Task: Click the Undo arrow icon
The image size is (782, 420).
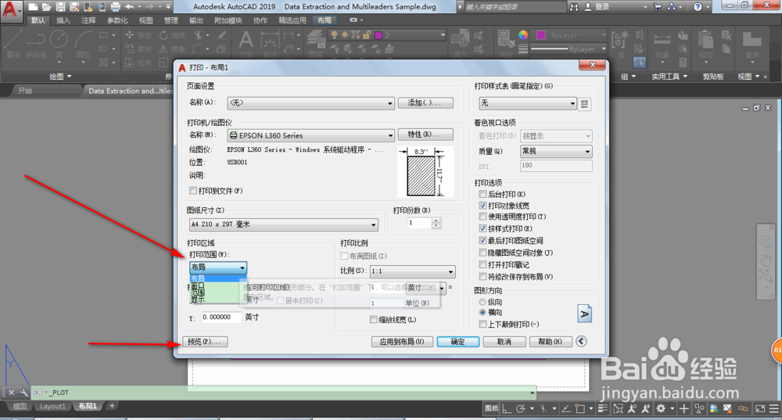Action: click(x=130, y=7)
